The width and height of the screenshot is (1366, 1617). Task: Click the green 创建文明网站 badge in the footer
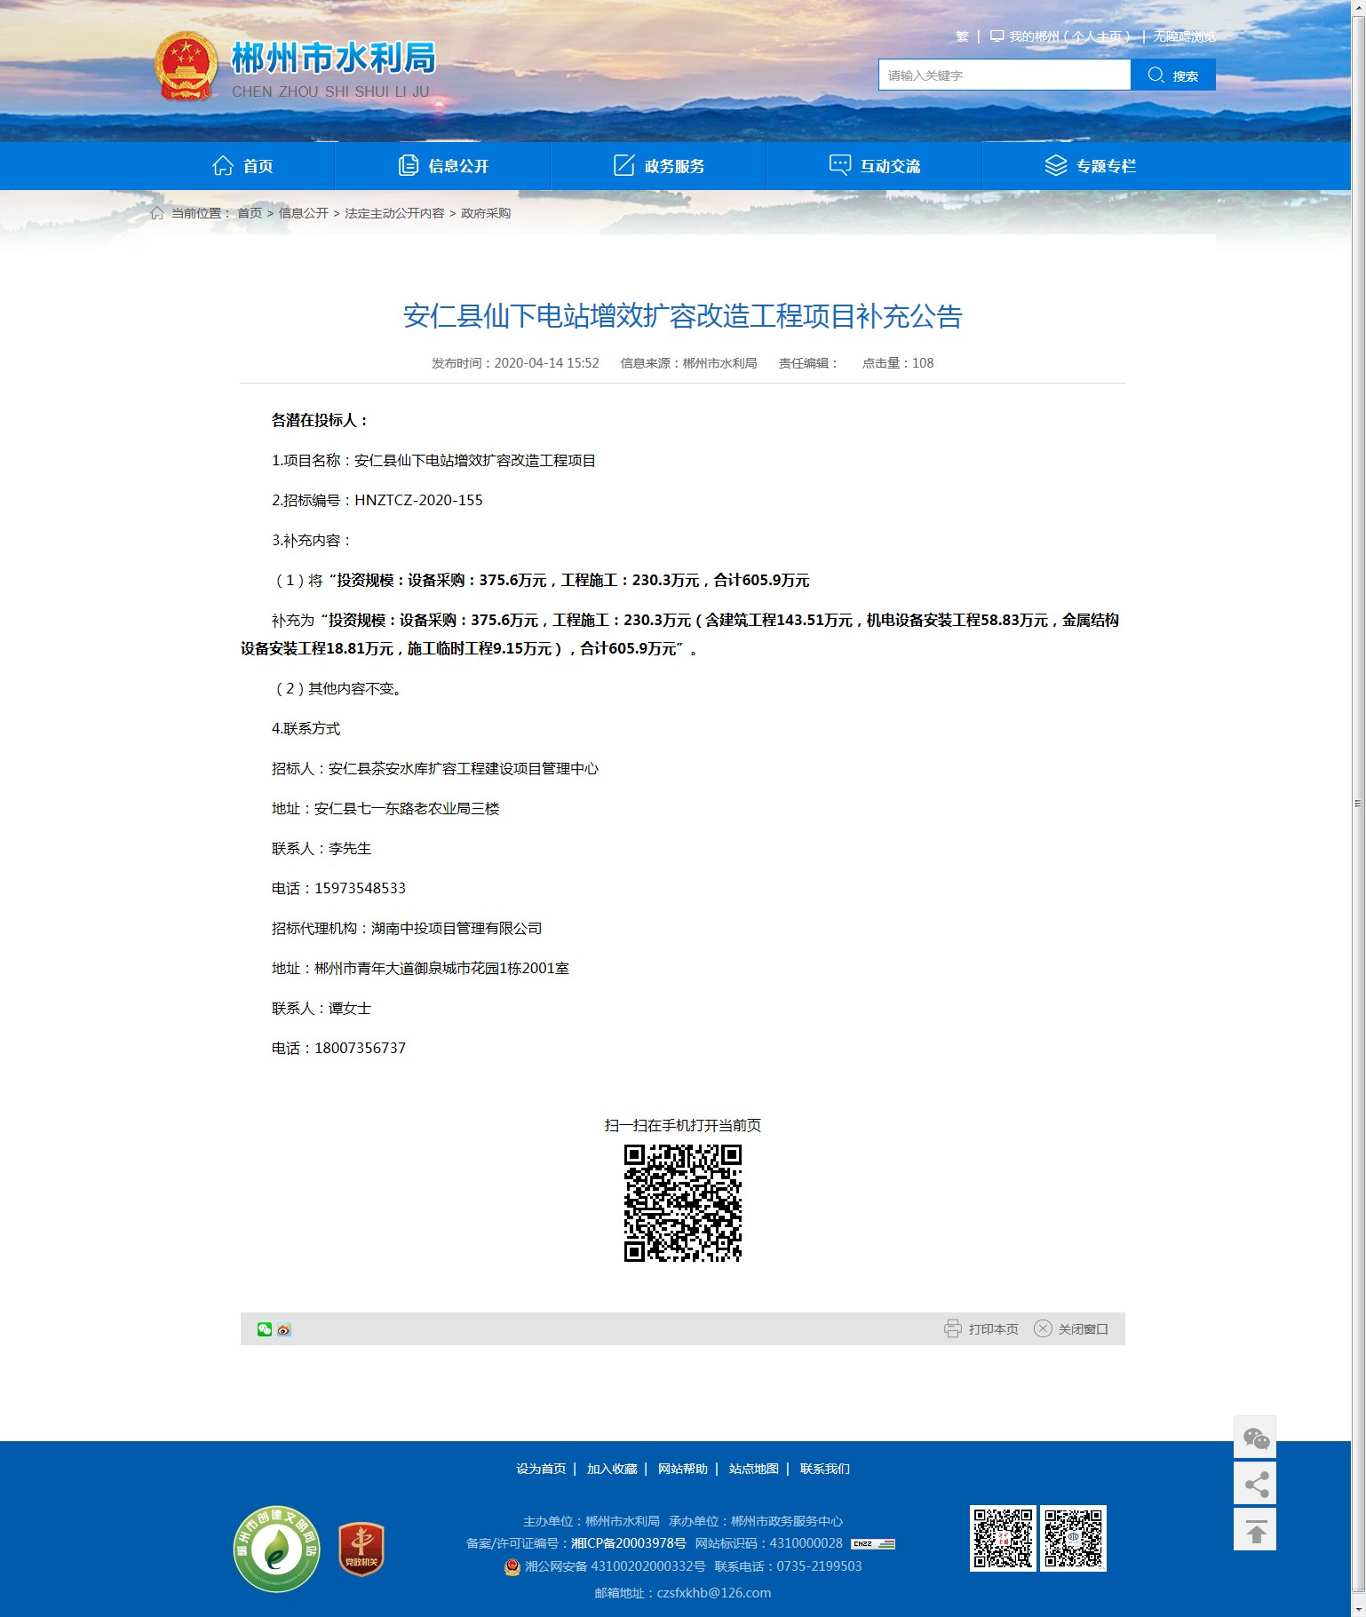click(276, 1550)
